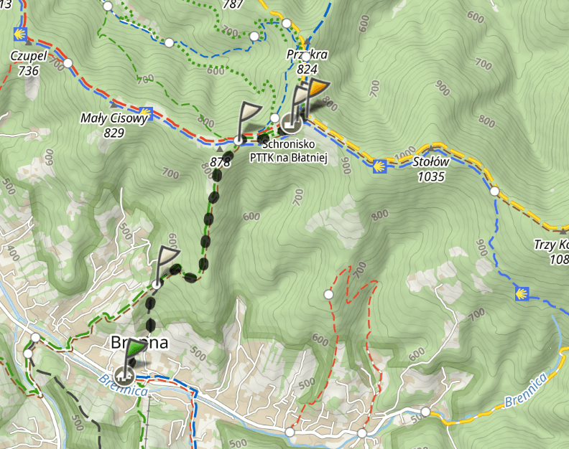569x449 pixels.
Task: Click the shell trail marker near Mały Cisowy
Action: coord(146,113)
